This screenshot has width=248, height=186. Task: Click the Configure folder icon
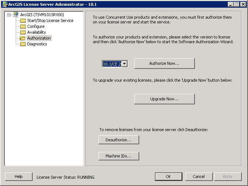[x=23, y=26]
